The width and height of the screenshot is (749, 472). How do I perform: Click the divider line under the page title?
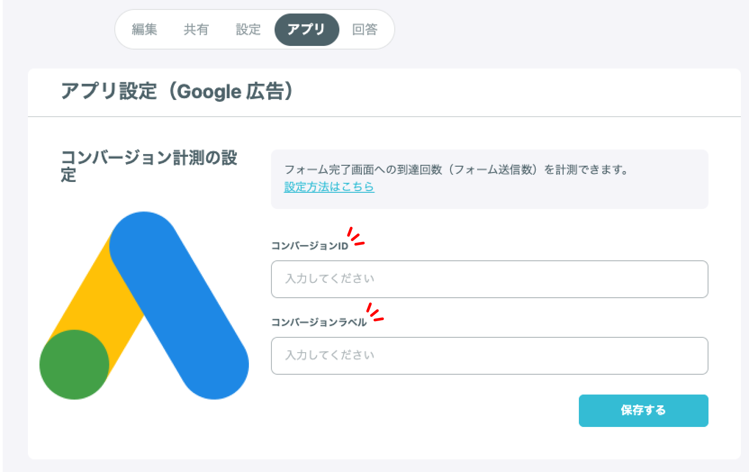point(384,117)
